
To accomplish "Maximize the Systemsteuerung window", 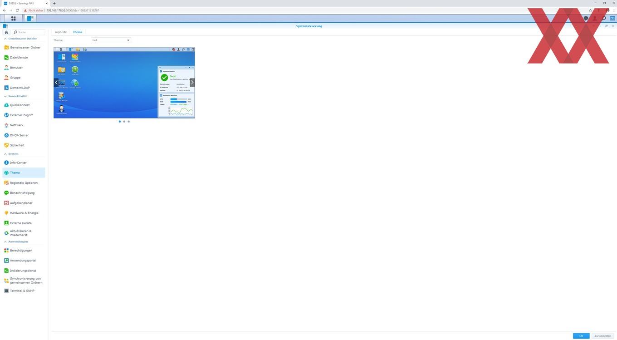I will [x=607, y=26].
